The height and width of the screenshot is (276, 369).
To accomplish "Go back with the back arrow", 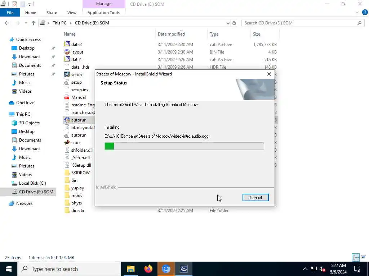I will pos(7,23).
